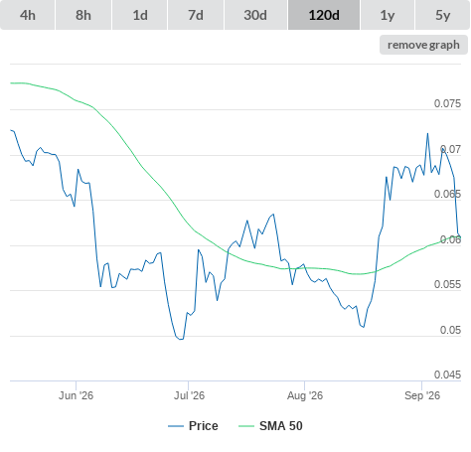The image size is (471, 452).
Task: Switch to the 7d range
Action: coord(196,15)
